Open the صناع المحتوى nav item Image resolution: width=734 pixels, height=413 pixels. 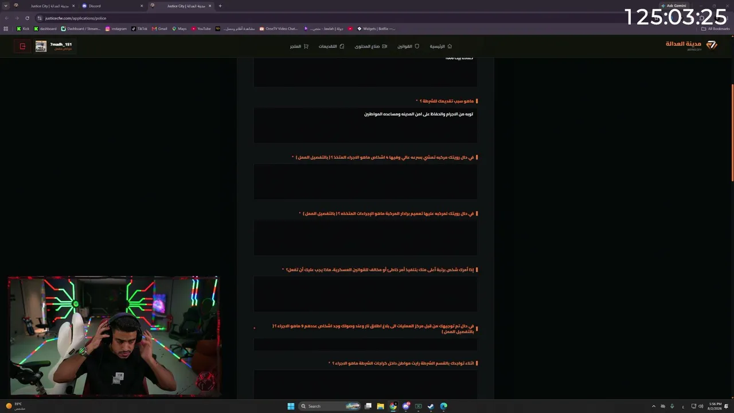(370, 46)
